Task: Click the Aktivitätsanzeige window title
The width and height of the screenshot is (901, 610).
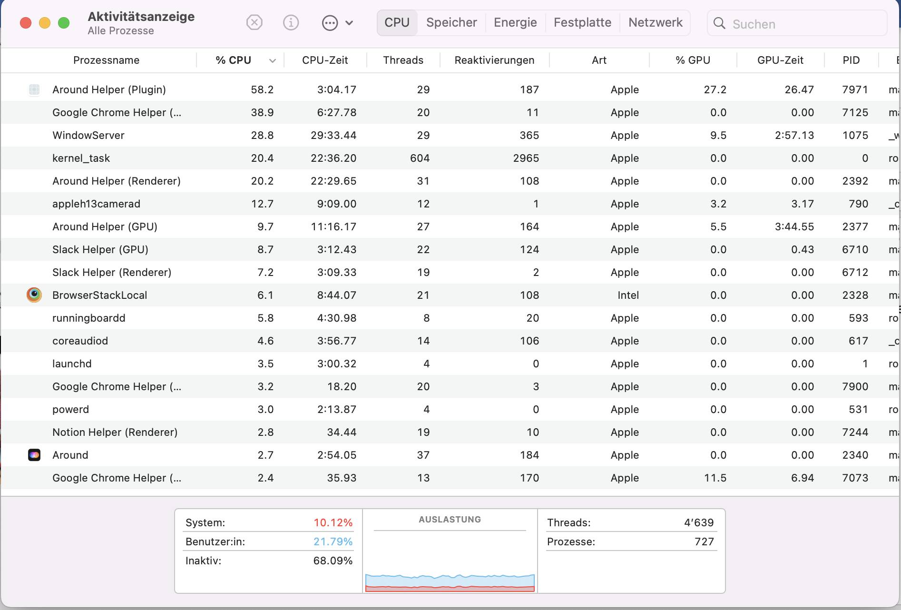Action: tap(141, 16)
